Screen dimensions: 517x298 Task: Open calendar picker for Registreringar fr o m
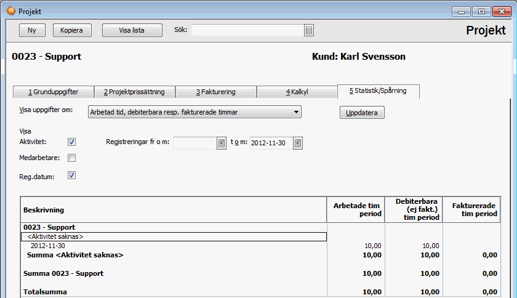(x=222, y=143)
